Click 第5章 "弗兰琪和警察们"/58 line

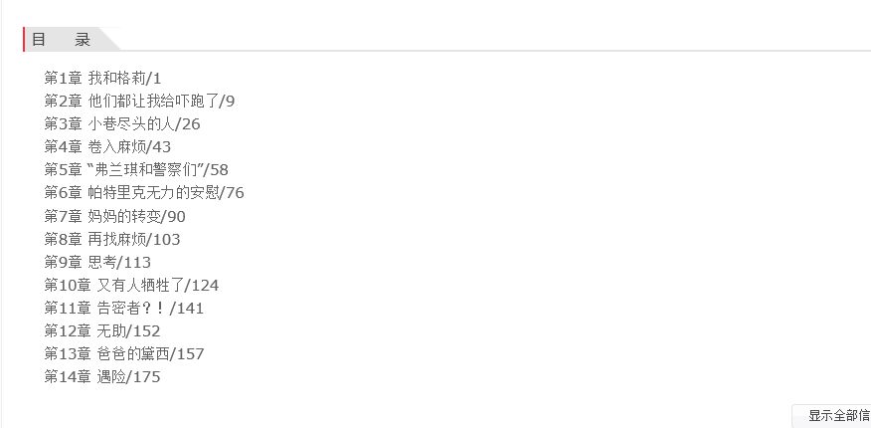point(136,169)
